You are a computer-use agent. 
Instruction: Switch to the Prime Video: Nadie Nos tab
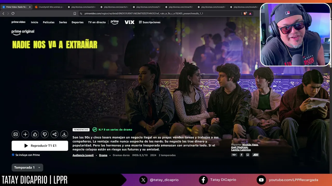click(16, 7)
